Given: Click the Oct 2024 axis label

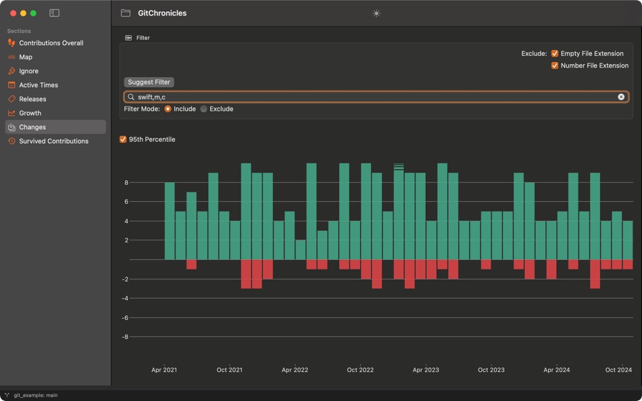Looking at the screenshot, I should tap(618, 370).
